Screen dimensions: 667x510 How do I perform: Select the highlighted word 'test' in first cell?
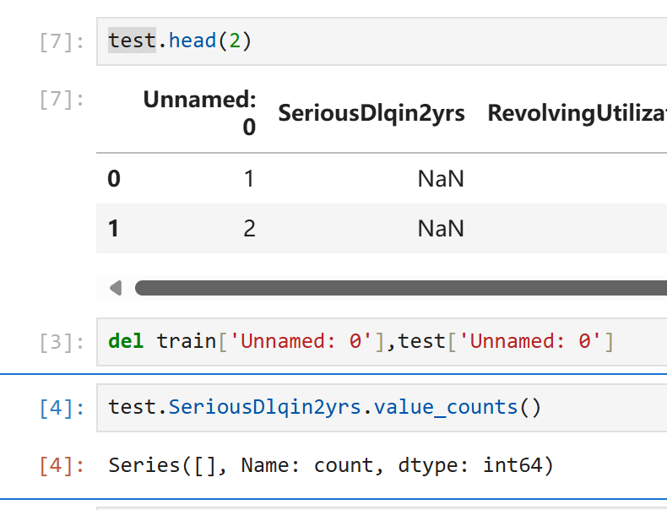click(x=132, y=41)
